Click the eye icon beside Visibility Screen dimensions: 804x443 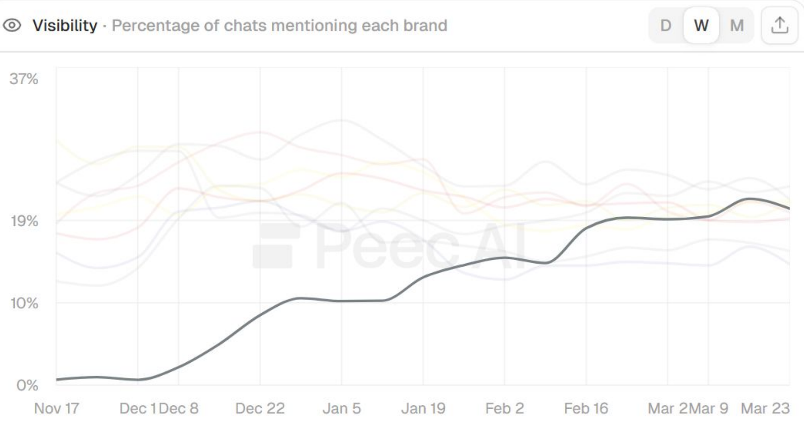click(x=12, y=25)
